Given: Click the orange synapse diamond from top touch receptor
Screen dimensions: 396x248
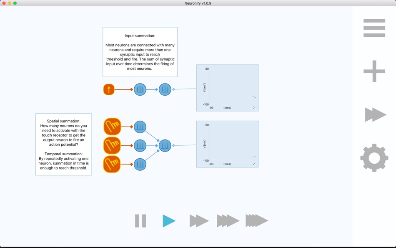Looking at the screenshot, I should (x=131, y=127).
